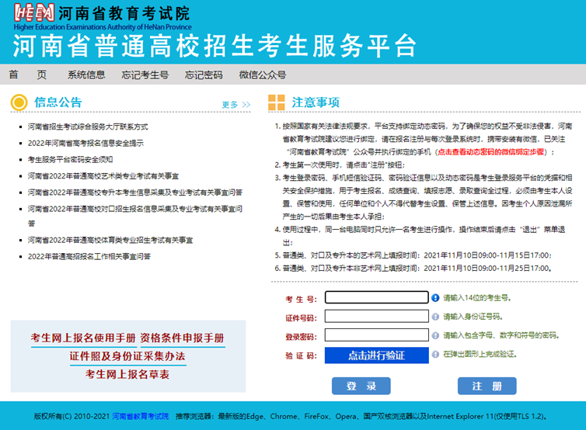The width and height of the screenshot is (586, 430).
Task: Expand announcements via 更多 >> link
Action: tap(235, 105)
